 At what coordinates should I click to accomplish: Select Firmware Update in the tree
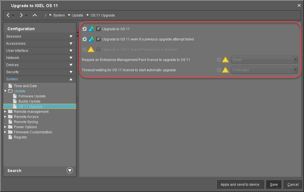pyautogui.click(x=32, y=96)
